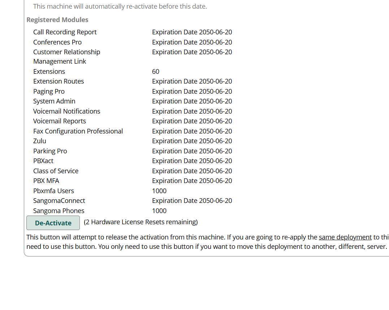Select the PBX MFA module entry
The image size is (389, 310).
(x=46, y=181)
